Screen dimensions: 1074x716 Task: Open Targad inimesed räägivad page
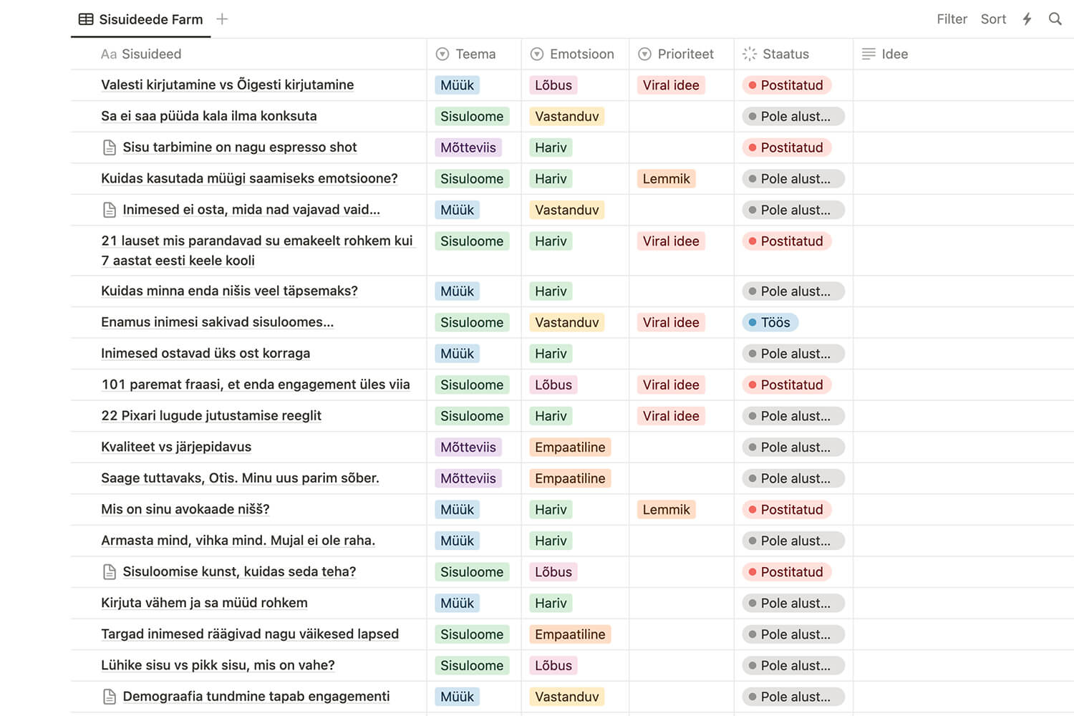click(x=250, y=634)
